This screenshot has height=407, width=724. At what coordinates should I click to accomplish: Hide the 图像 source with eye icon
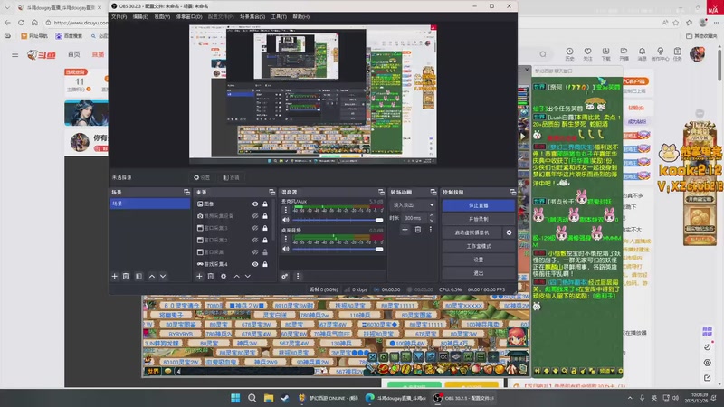(x=255, y=204)
